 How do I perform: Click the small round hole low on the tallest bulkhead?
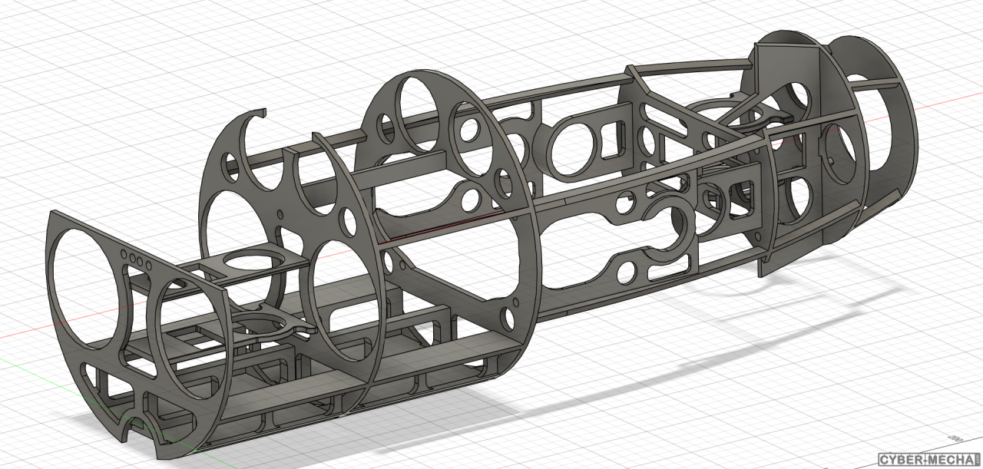coord(506,316)
